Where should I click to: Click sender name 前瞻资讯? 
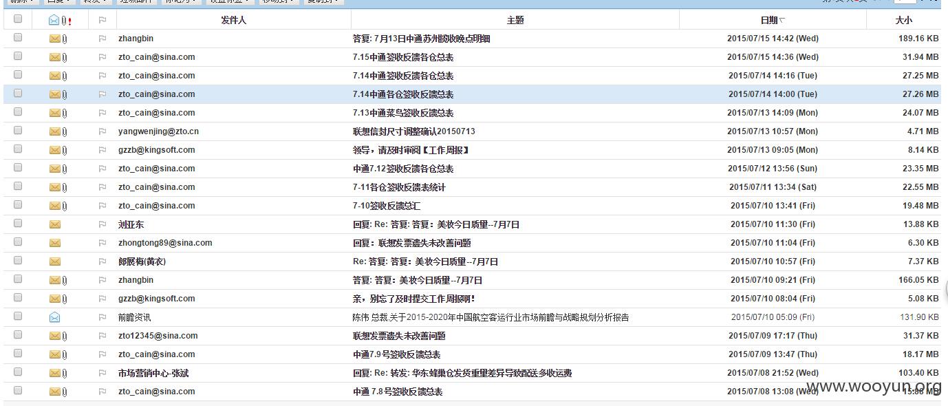[134, 317]
